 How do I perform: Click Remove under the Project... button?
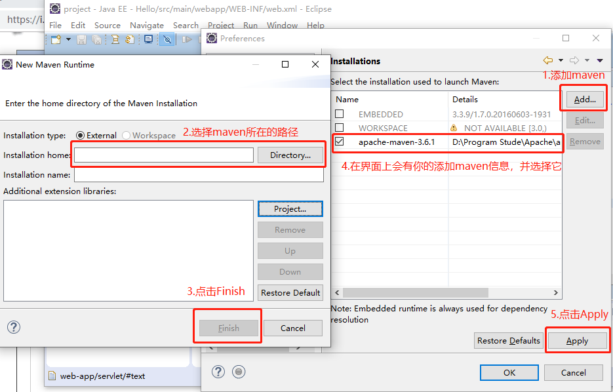(290, 230)
